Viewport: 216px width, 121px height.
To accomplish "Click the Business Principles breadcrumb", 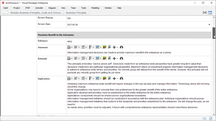I will click(x=76, y=13).
